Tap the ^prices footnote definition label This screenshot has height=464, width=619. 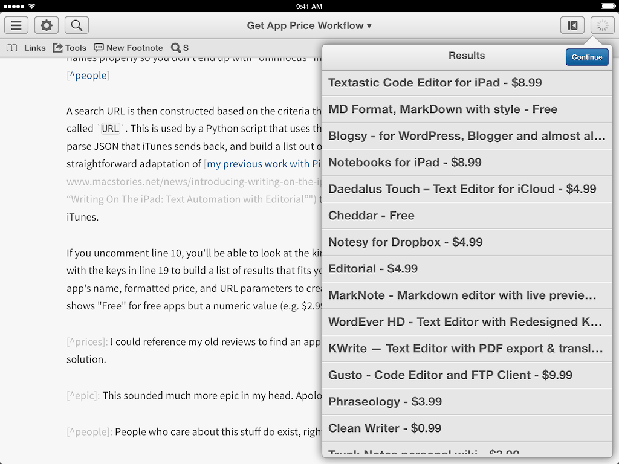pos(87,342)
